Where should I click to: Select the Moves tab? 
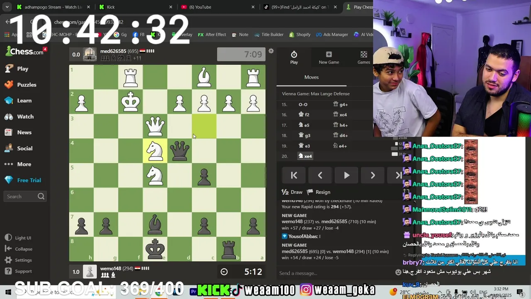[x=312, y=77]
